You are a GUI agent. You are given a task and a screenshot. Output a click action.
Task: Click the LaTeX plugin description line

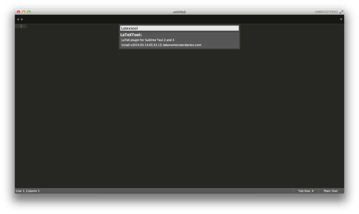148,40
